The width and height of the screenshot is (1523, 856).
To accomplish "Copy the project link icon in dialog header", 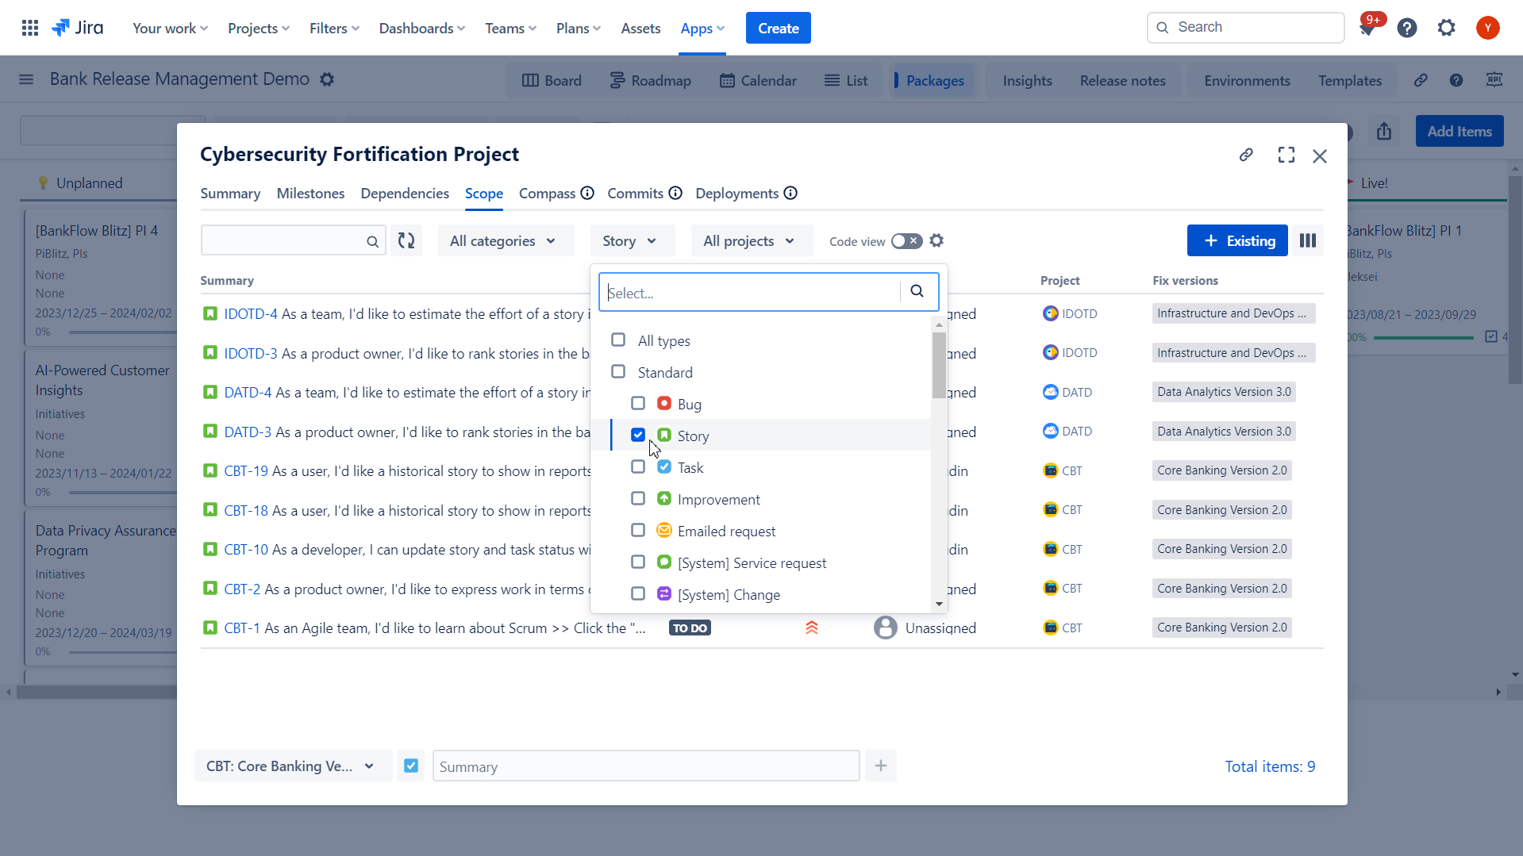I will point(1245,155).
